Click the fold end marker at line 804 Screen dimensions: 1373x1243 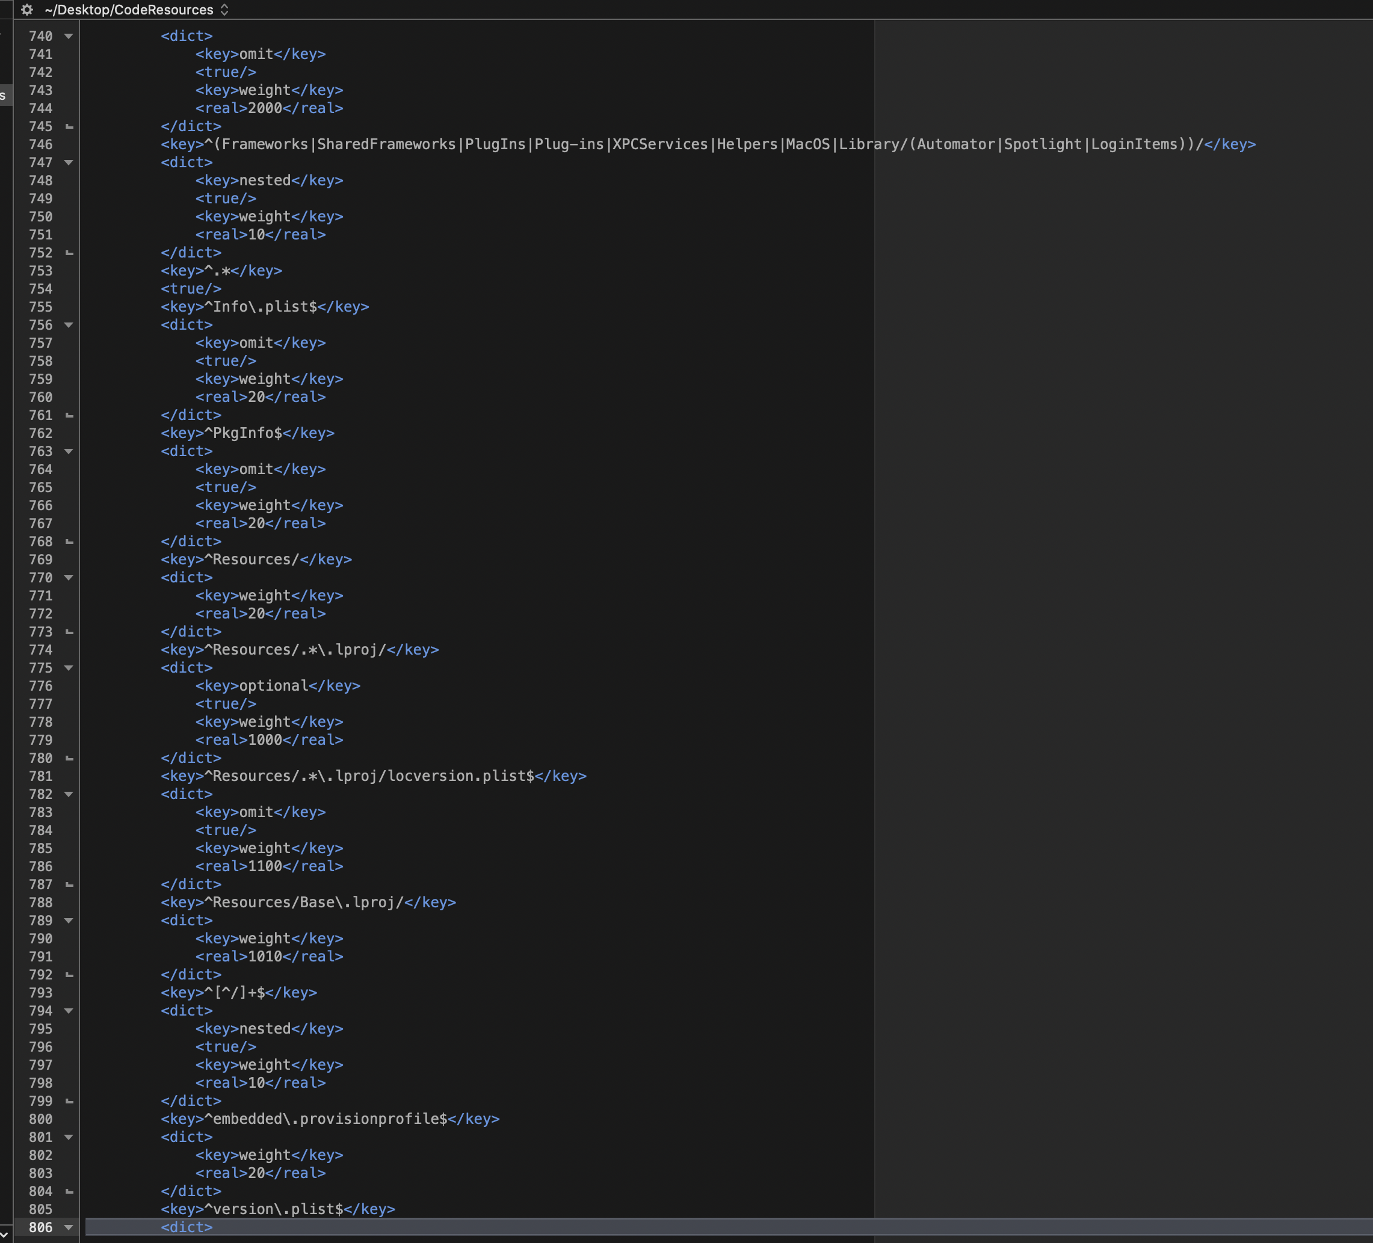click(69, 1191)
